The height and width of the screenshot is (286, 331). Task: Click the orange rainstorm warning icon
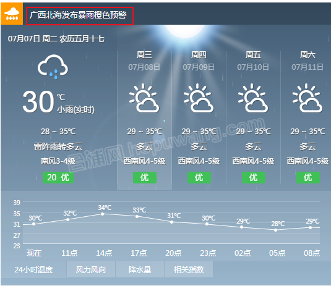tap(12, 14)
